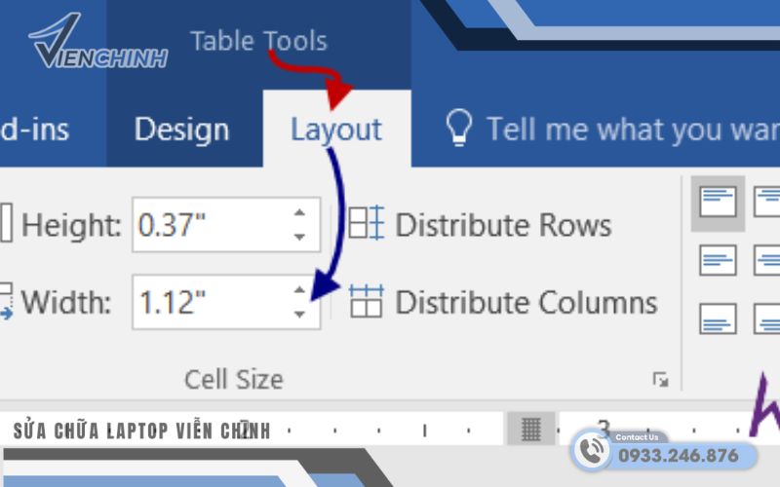Click the lightbulb Tell me icon
This screenshot has height=487, width=780.
tap(458, 127)
